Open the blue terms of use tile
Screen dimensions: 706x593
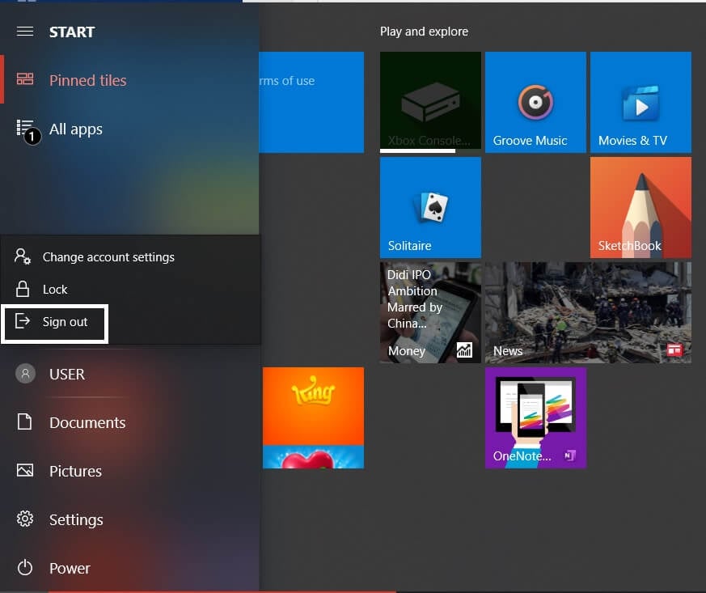311,102
